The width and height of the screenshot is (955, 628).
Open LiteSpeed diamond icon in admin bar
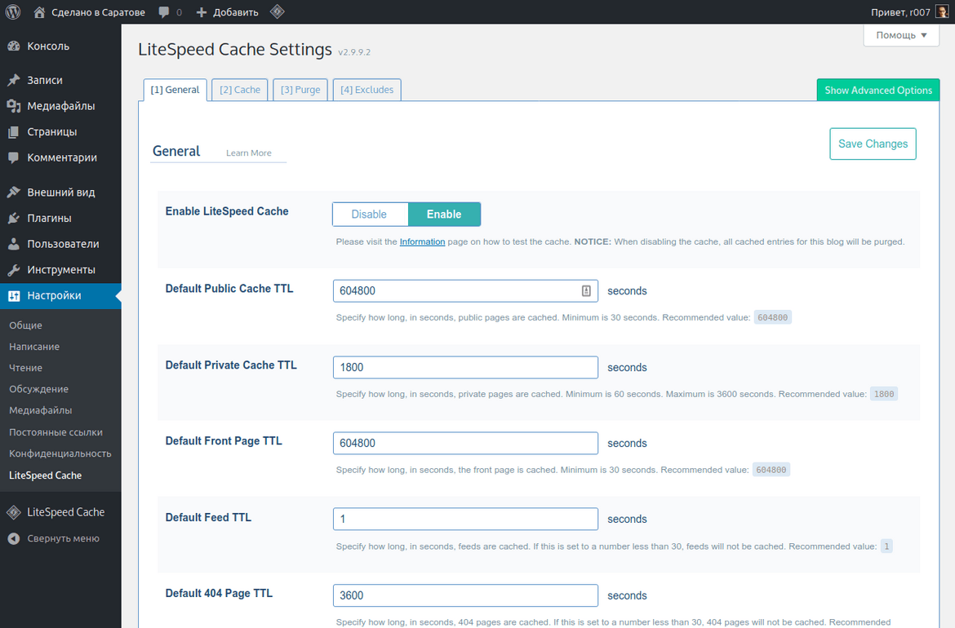tap(278, 11)
